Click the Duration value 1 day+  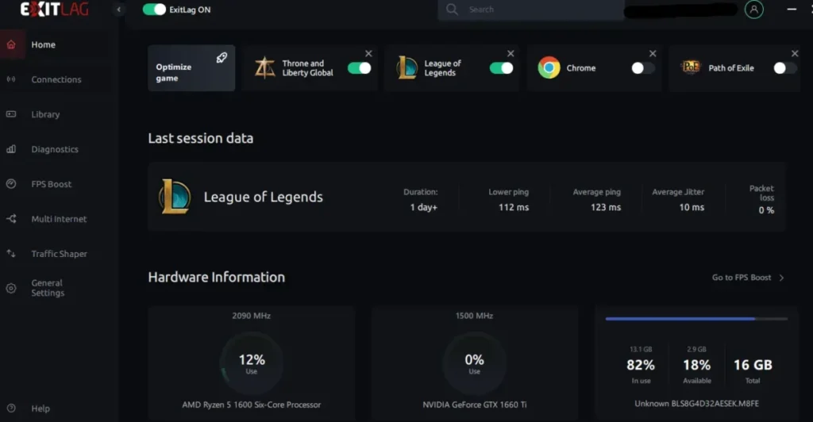pos(424,207)
